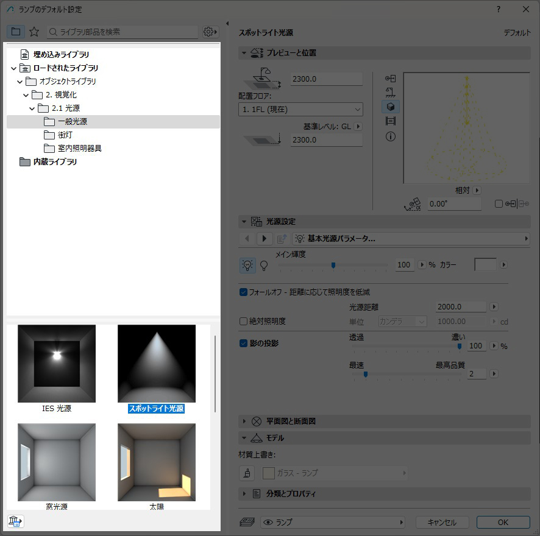
Task: Select the 3D preview view icon
Action: [391, 107]
